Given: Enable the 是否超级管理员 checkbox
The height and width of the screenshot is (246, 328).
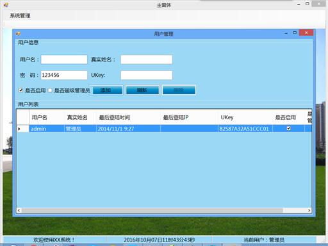Looking at the screenshot, I should (x=50, y=90).
